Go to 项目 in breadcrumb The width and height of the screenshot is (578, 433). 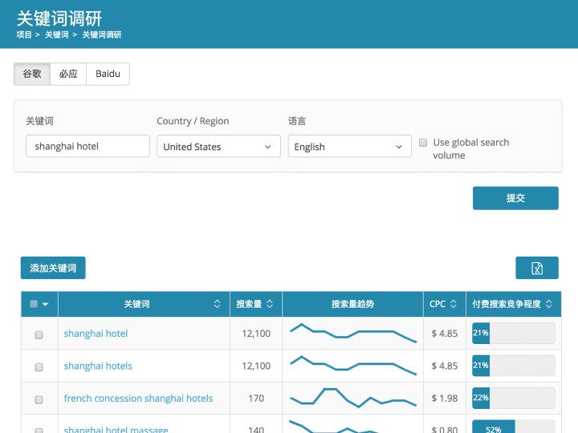click(24, 34)
